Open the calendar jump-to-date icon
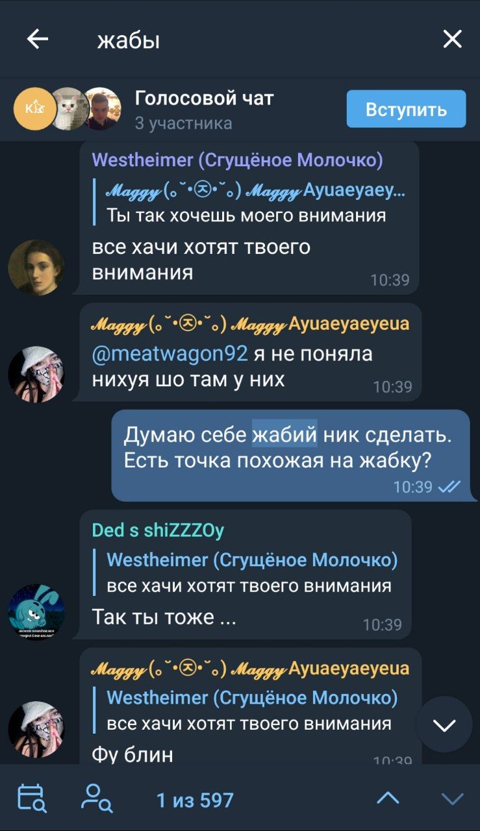Screen dimensions: 480x831 [31, 799]
